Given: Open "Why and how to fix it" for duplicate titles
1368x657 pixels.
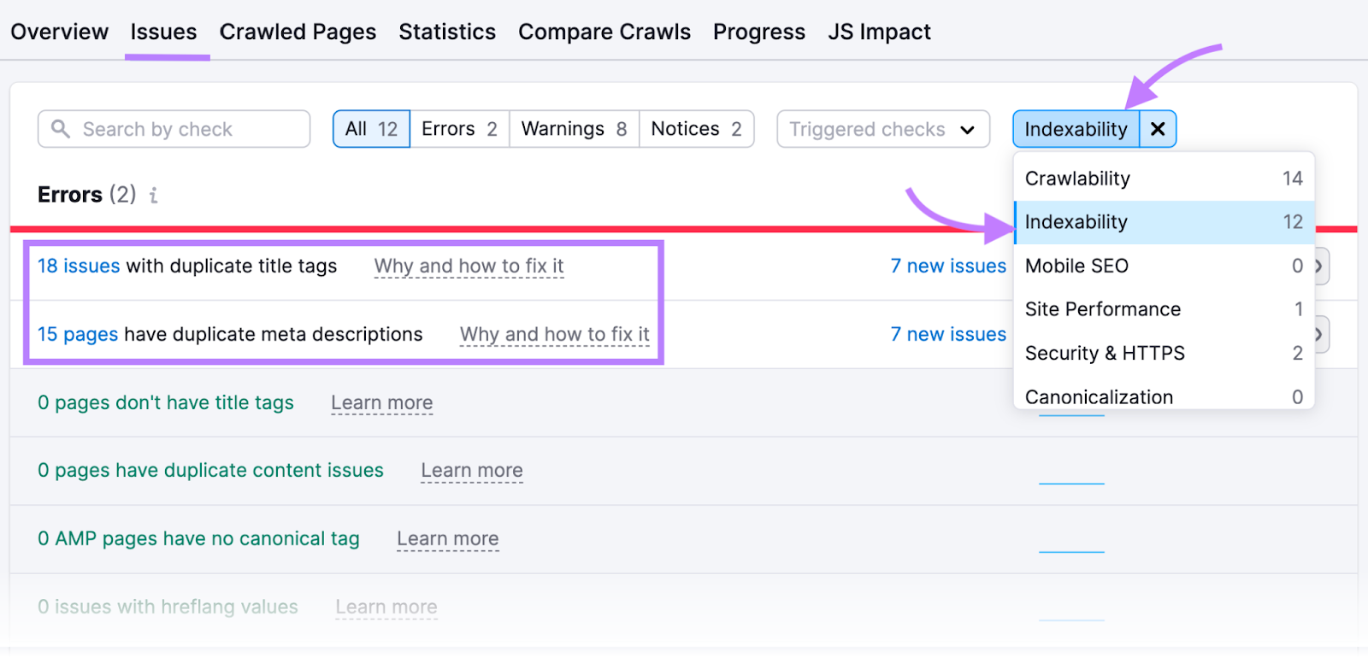Looking at the screenshot, I should 469,266.
